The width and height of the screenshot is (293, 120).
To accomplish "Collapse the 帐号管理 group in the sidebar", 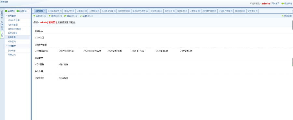I will pos(7,16).
